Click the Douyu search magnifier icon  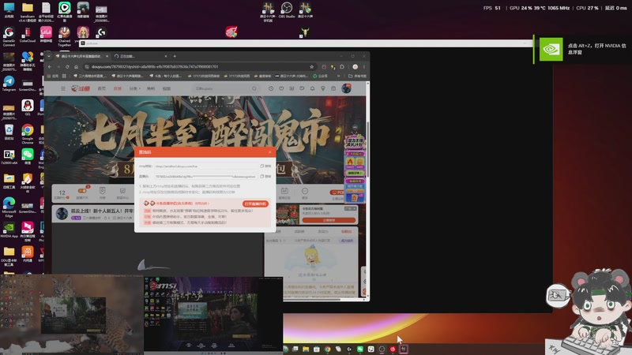pos(254,88)
